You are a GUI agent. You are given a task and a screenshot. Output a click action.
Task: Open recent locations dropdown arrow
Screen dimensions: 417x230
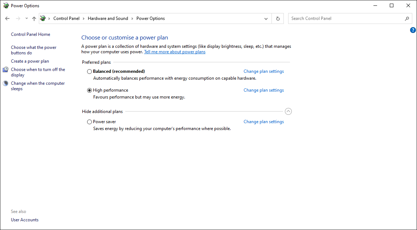click(x=26, y=18)
